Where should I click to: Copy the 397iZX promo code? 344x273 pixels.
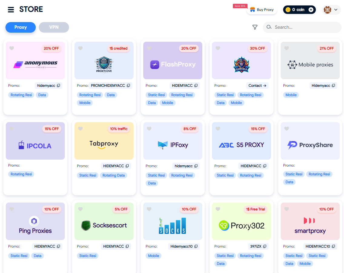click(x=265, y=246)
